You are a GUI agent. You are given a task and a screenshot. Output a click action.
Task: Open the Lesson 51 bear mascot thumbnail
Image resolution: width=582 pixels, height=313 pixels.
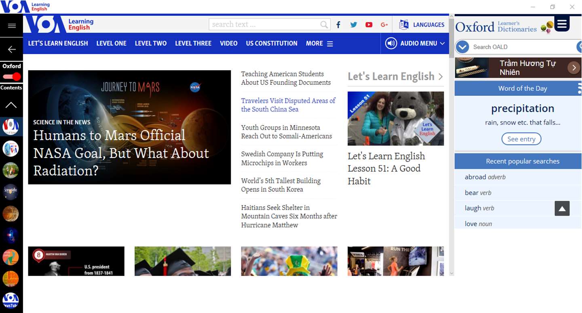point(396,118)
